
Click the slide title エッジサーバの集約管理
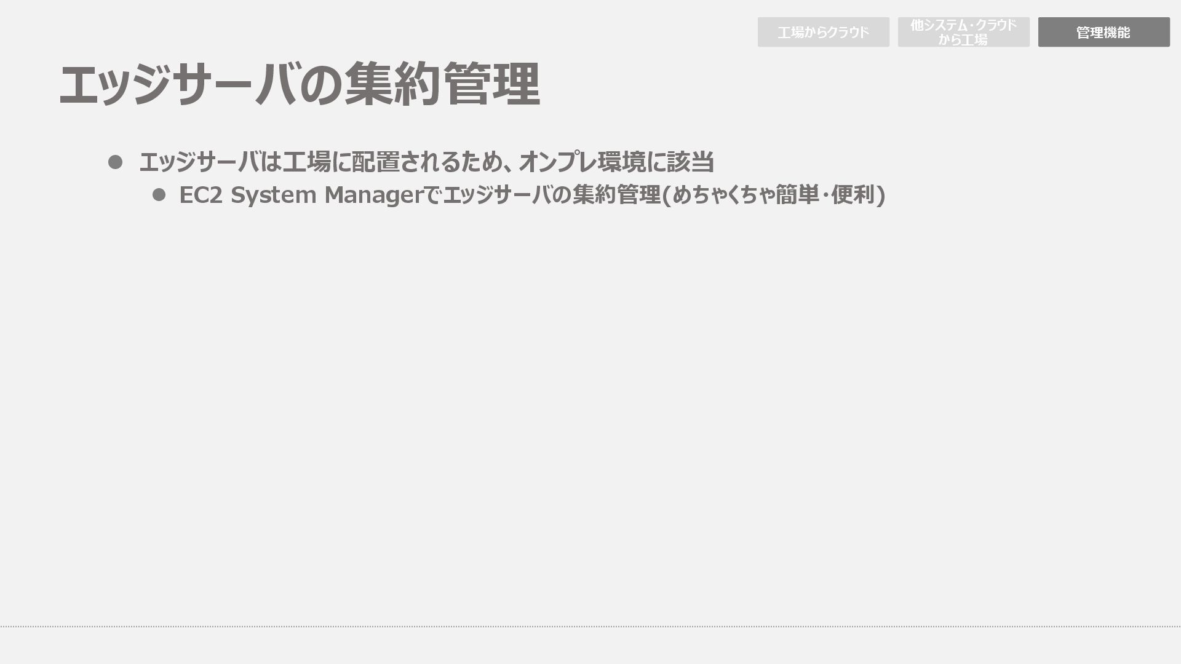point(299,84)
